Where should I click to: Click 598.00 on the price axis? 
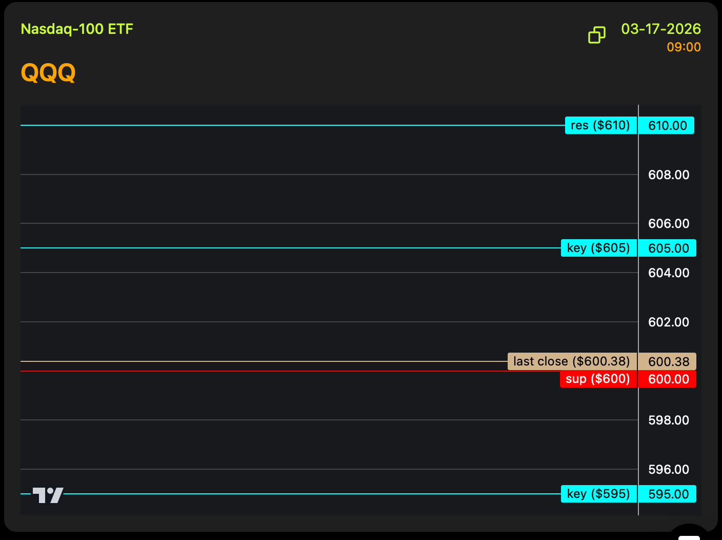point(668,420)
